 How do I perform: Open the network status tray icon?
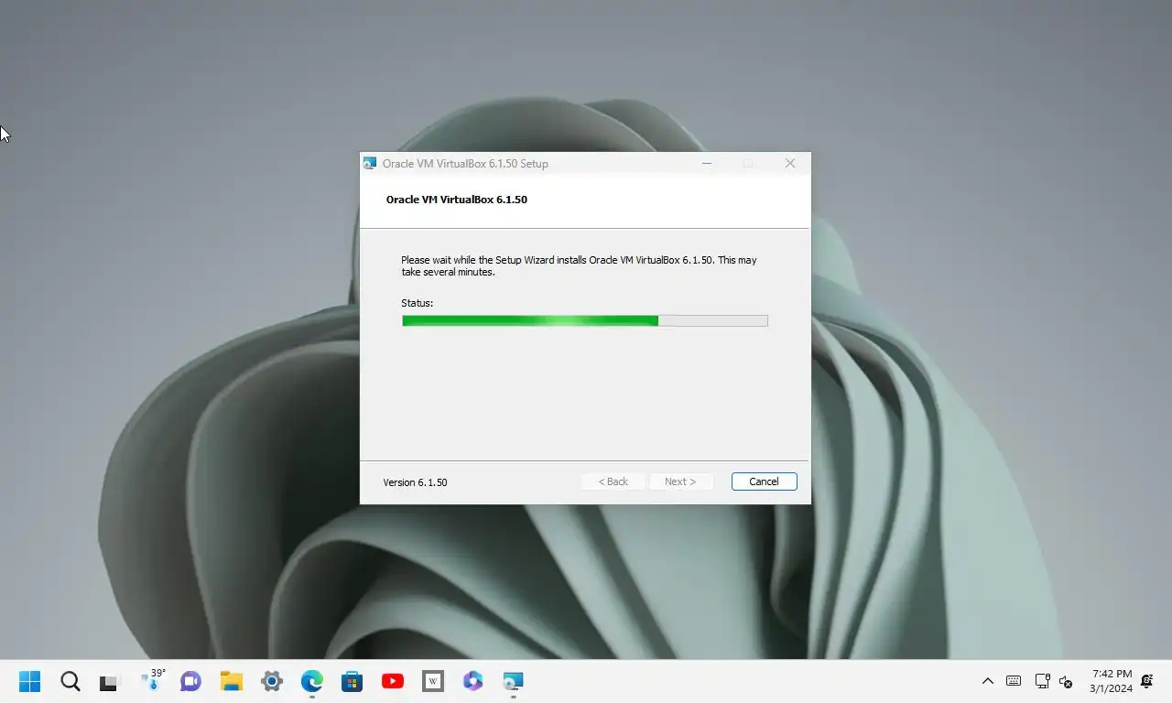click(x=1042, y=681)
